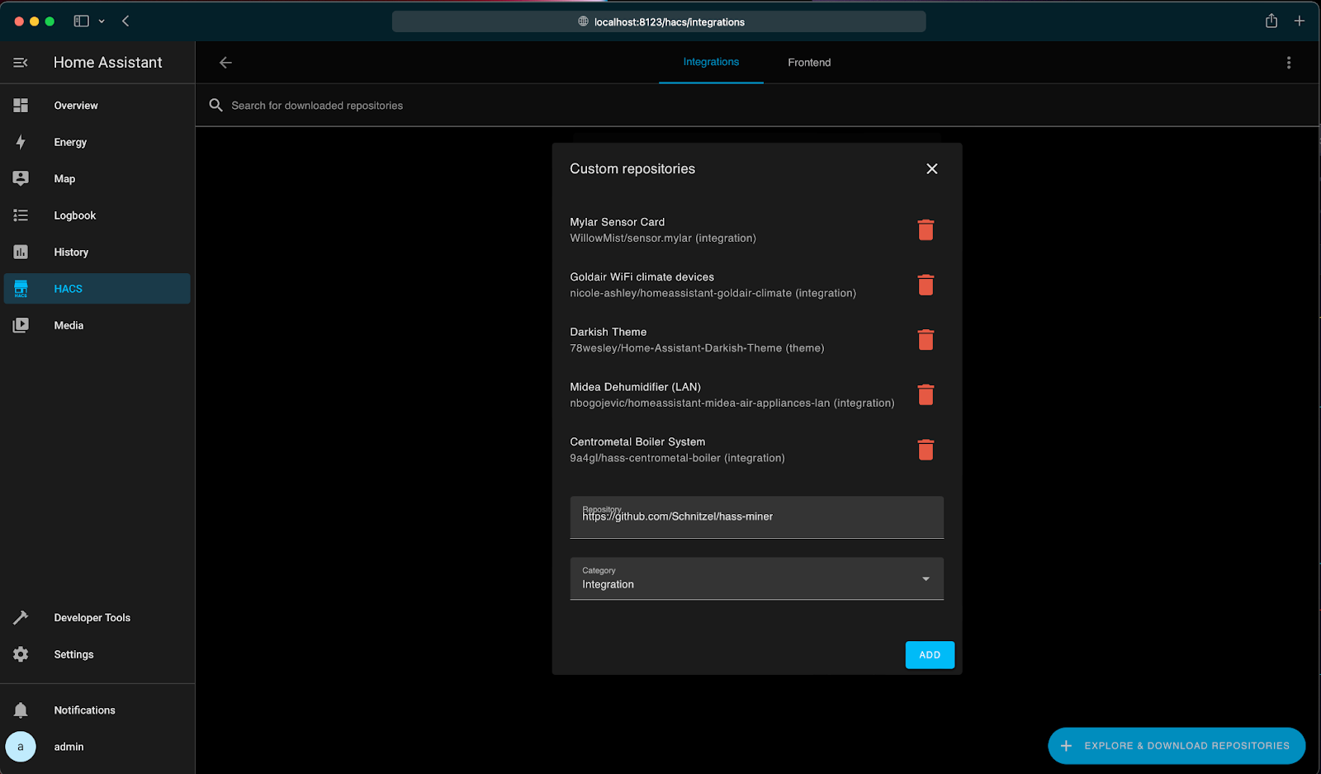Remove the Midea Dehumidifier (LAN) repository

926,395
